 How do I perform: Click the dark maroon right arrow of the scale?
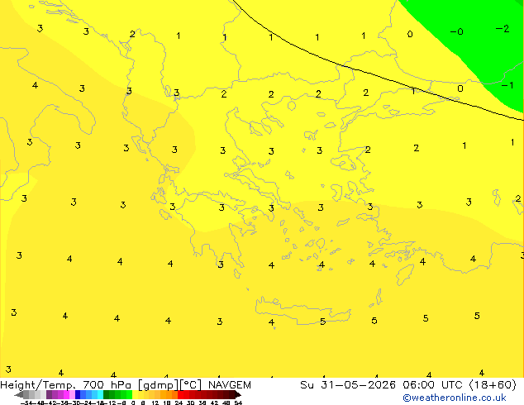click(x=238, y=395)
